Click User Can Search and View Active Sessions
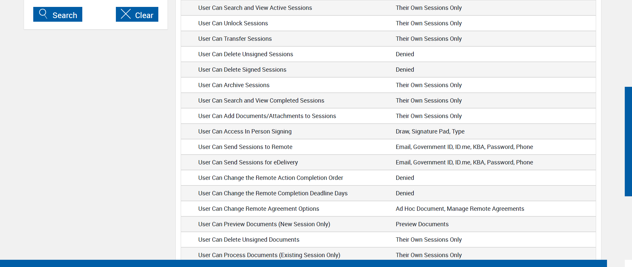632x267 pixels. coord(255,8)
